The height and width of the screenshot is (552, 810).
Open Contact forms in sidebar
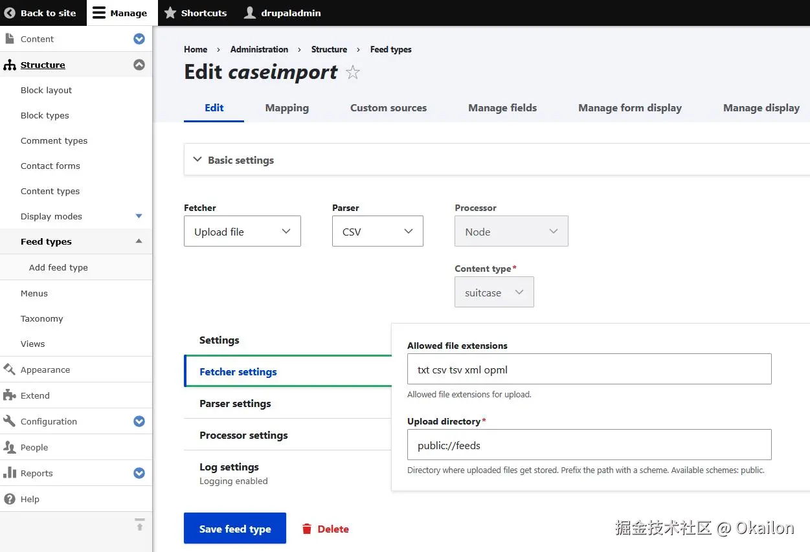(51, 166)
